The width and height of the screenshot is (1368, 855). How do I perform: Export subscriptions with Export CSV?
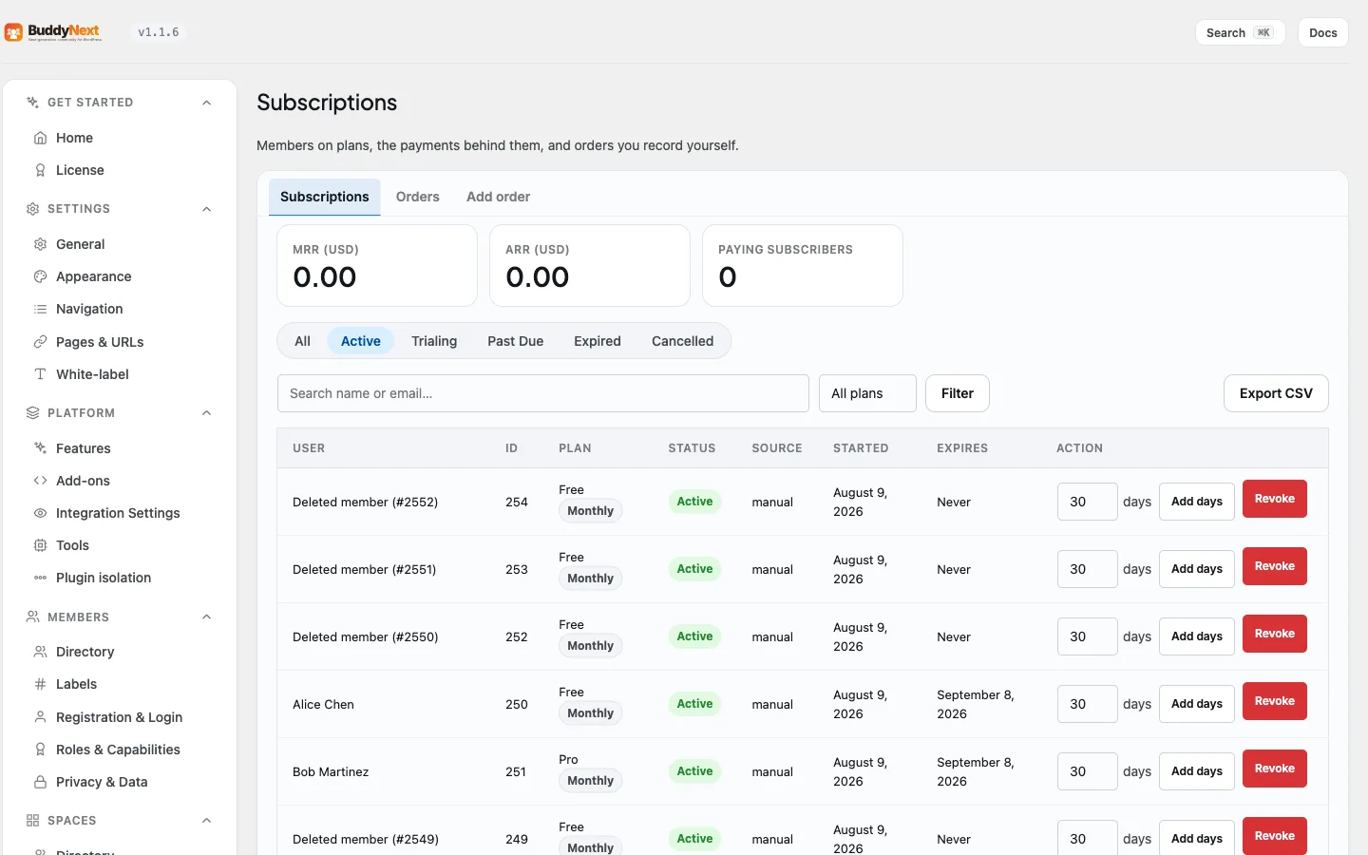(1276, 393)
